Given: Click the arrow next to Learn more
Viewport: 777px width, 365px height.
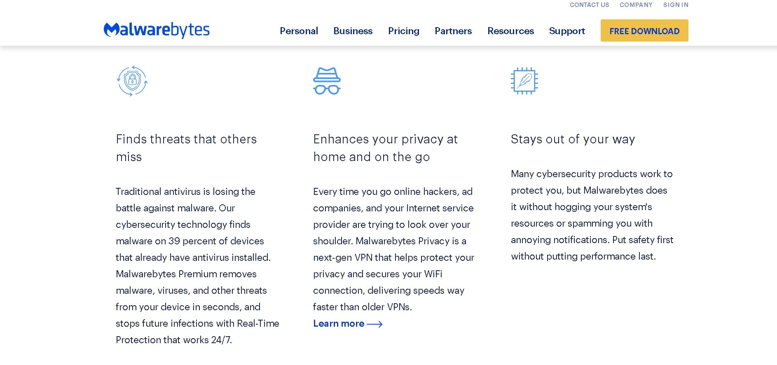Looking at the screenshot, I should [374, 324].
